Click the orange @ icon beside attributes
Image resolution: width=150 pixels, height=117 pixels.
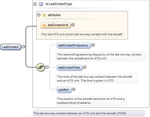click(x=44, y=15)
